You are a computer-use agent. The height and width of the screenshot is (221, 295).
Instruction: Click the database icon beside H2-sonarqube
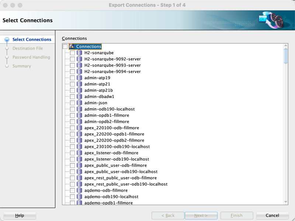(x=79, y=53)
